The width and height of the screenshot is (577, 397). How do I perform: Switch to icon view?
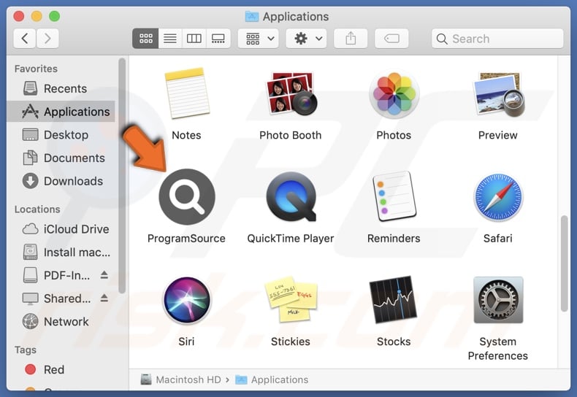(146, 38)
